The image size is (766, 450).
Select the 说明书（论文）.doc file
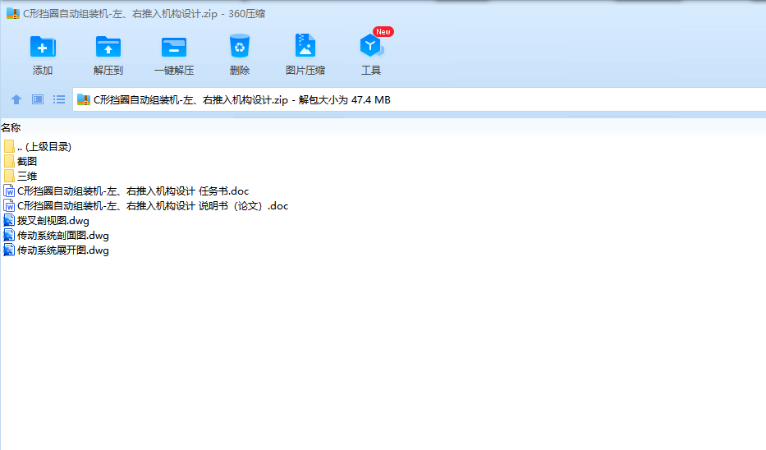tap(145, 205)
